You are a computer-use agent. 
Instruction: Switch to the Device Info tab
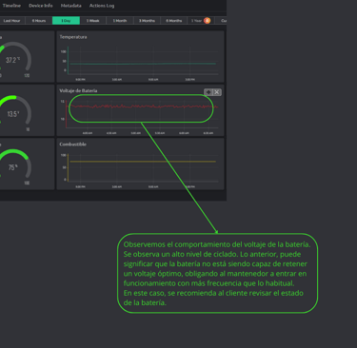point(41,6)
